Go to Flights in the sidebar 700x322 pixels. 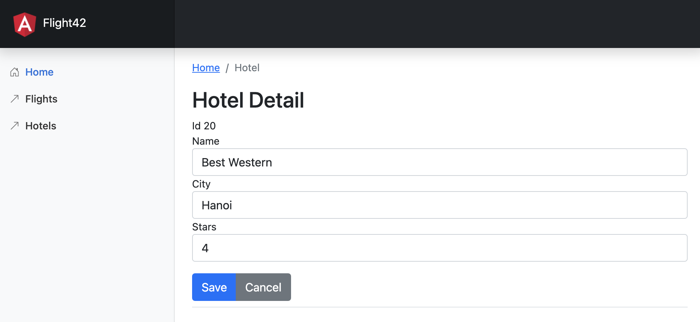pyautogui.click(x=41, y=99)
